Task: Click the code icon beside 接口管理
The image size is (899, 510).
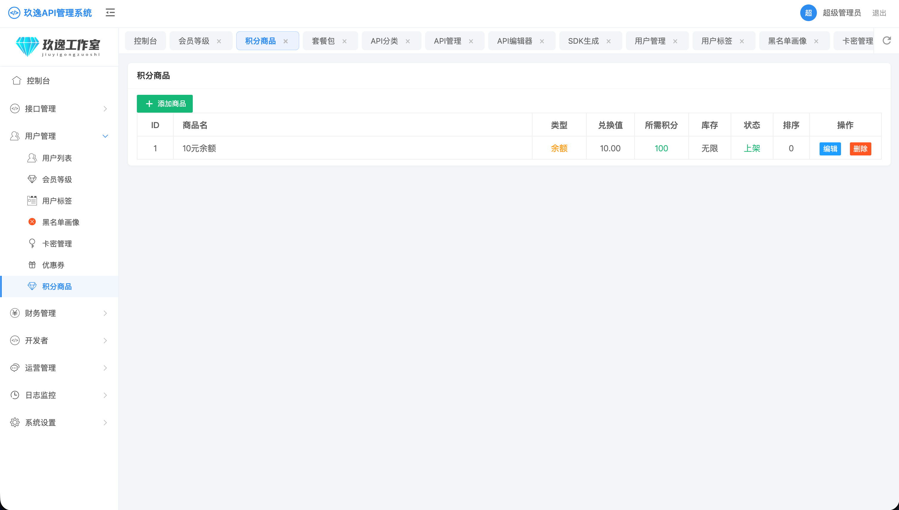Action: click(15, 108)
